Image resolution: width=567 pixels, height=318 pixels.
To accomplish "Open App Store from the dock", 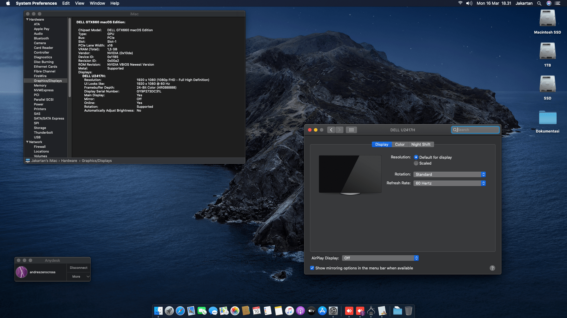I will (322, 311).
